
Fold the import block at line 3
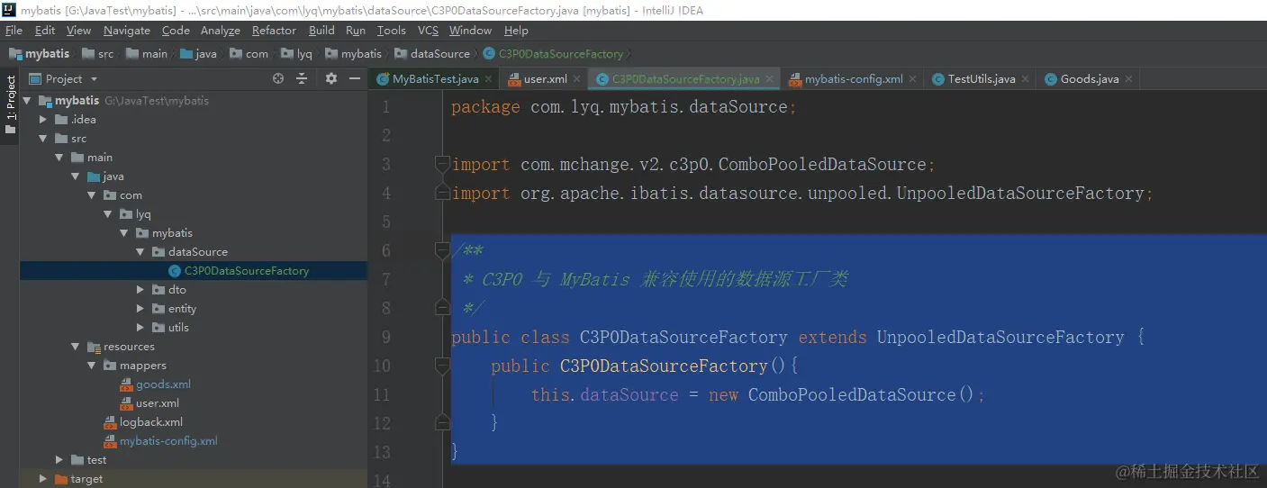(442, 164)
